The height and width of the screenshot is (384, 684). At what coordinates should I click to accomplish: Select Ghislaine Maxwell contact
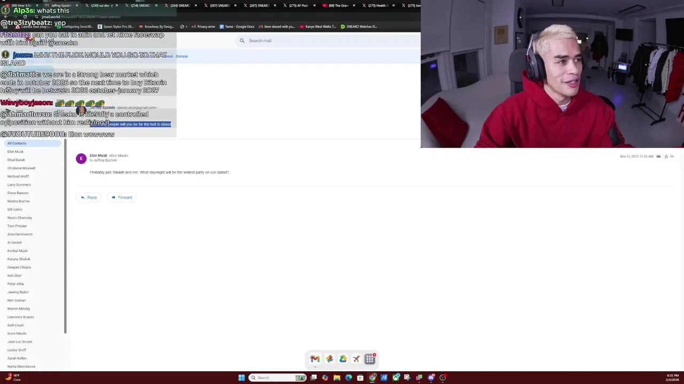pyautogui.click(x=21, y=168)
